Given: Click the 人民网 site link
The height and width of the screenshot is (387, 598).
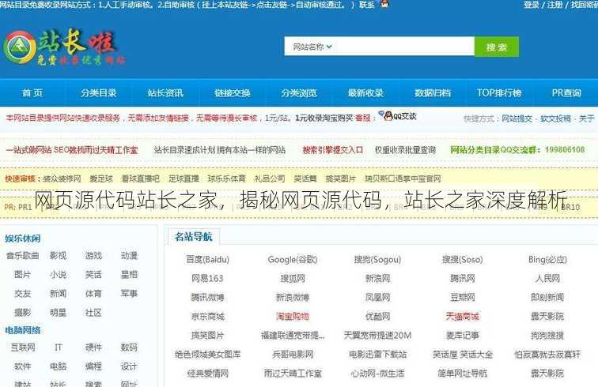Looking at the screenshot, I should tap(547, 279).
